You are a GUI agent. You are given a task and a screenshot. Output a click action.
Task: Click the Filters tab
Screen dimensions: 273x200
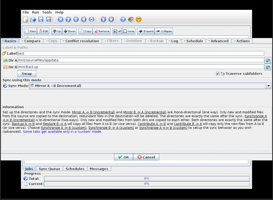(112, 41)
